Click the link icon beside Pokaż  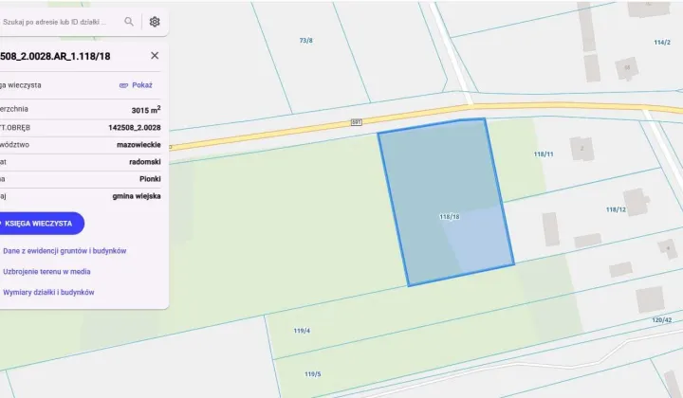[123, 85]
